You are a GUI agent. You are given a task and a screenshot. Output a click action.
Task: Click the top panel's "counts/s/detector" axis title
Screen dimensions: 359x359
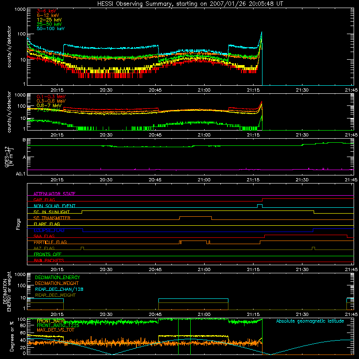(x=9, y=47)
